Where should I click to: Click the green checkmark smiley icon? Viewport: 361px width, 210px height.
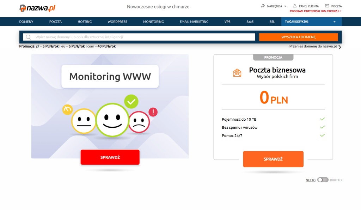131,102
